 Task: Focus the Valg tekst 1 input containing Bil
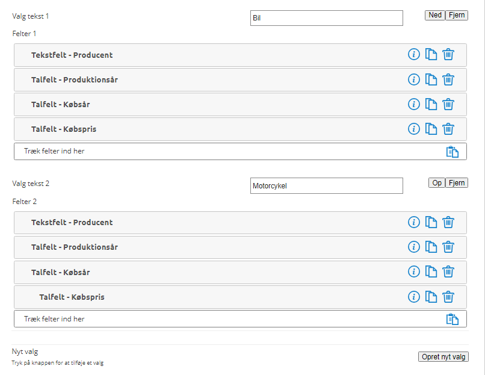[327, 18]
